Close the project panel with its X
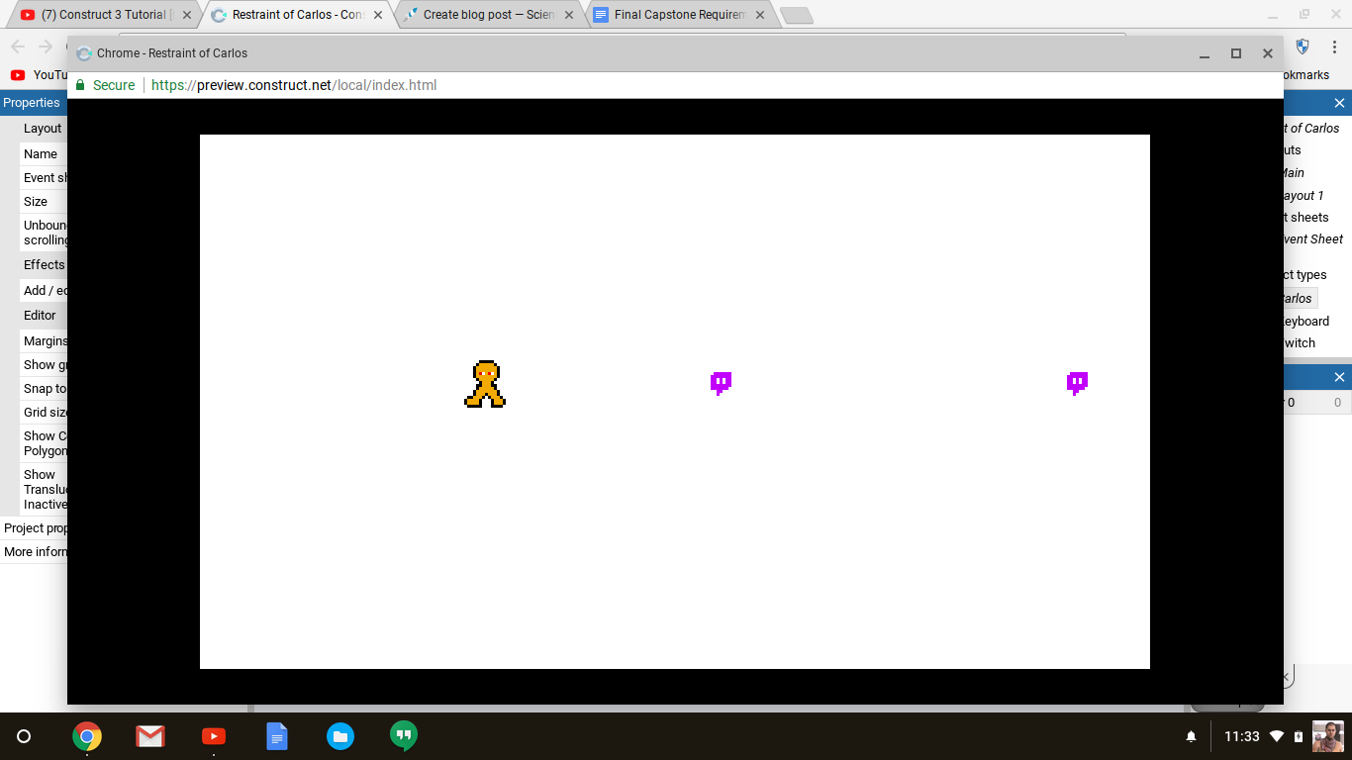1352x760 pixels. point(1339,103)
